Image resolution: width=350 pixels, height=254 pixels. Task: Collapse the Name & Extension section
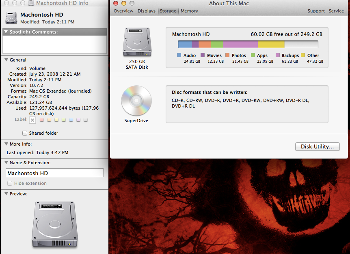(x=6, y=163)
